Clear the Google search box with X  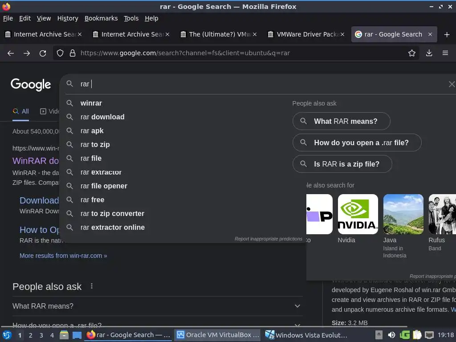pyautogui.click(x=452, y=84)
